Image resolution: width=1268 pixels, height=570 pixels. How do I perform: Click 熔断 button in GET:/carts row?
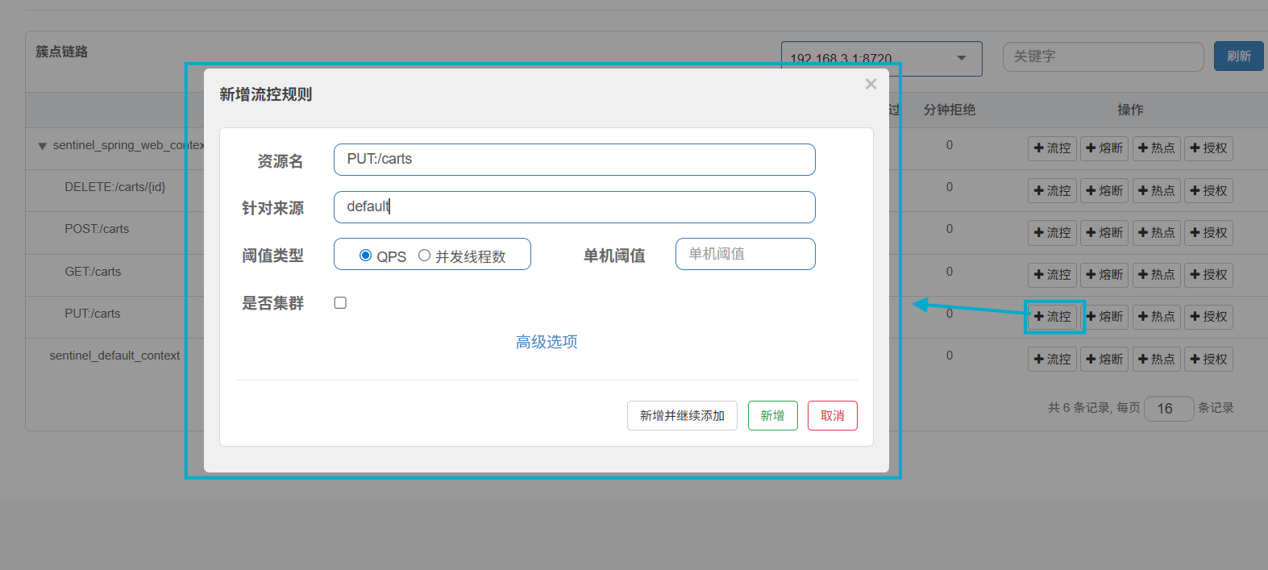(x=1104, y=275)
